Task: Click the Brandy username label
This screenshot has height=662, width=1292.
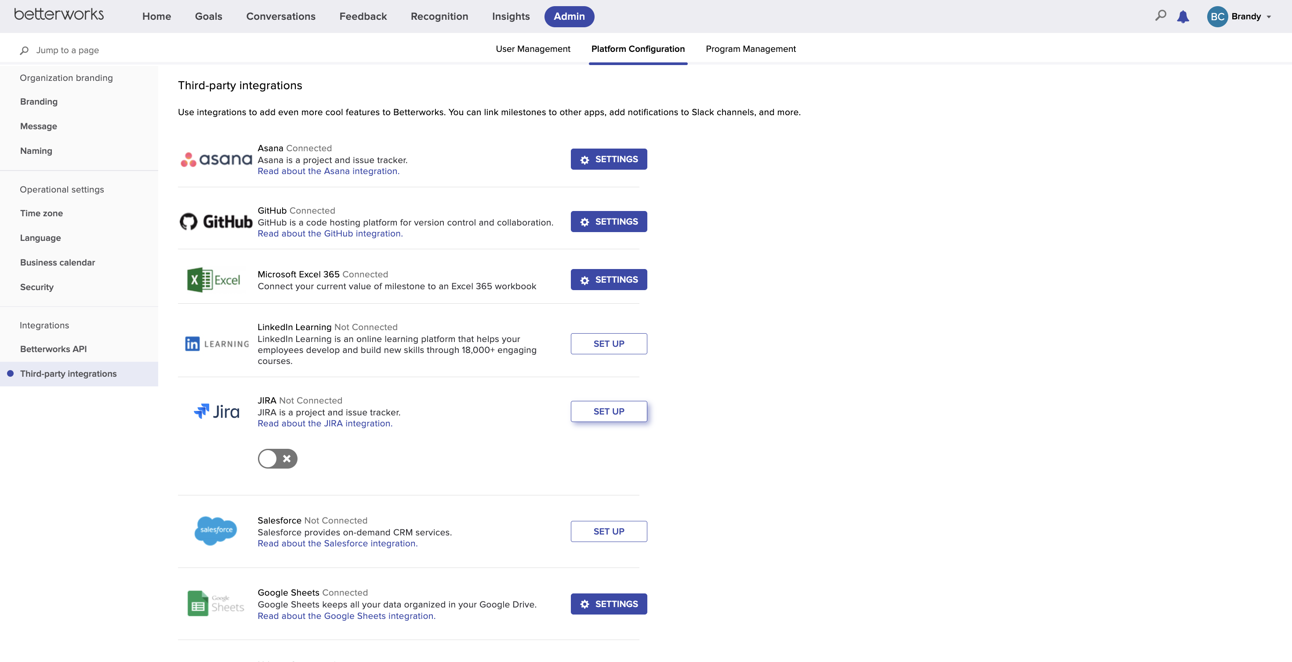Action: tap(1246, 17)
